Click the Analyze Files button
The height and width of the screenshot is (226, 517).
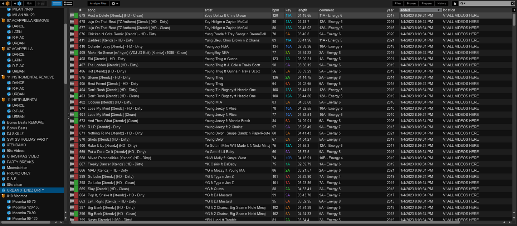click(x=98, y=4)
